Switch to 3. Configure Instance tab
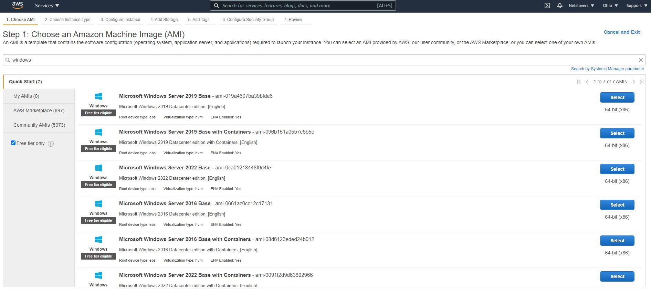The width and height of the screenshot is (651, 294). tap(120, 20)
